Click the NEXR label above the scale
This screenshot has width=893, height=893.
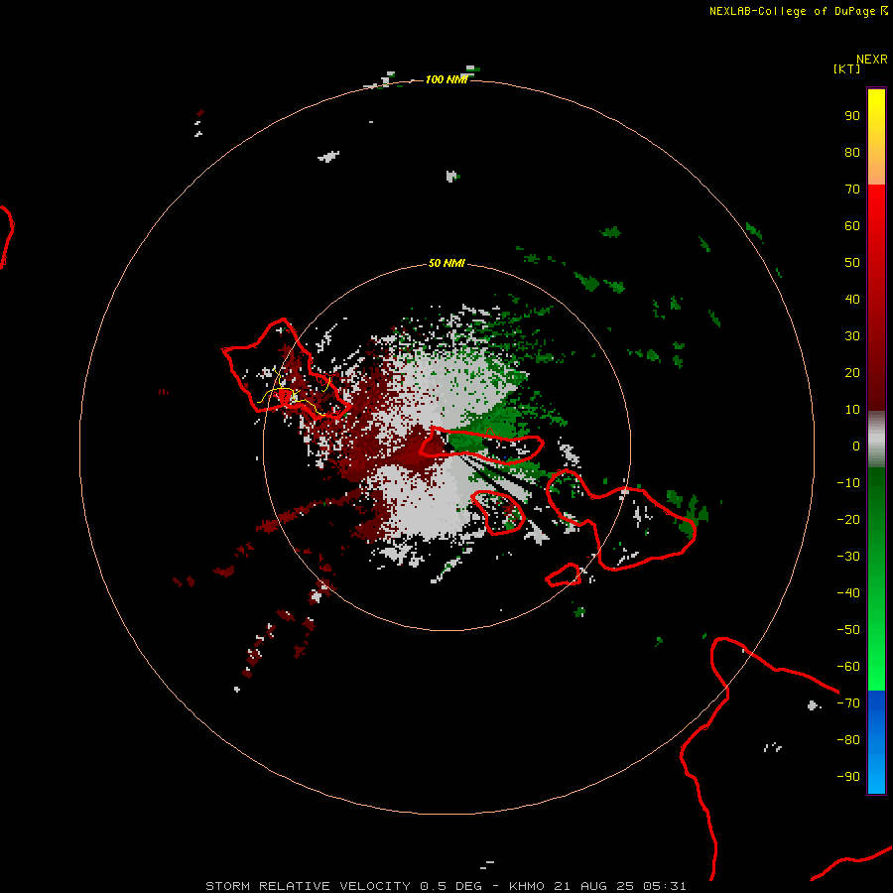[871, 60]
